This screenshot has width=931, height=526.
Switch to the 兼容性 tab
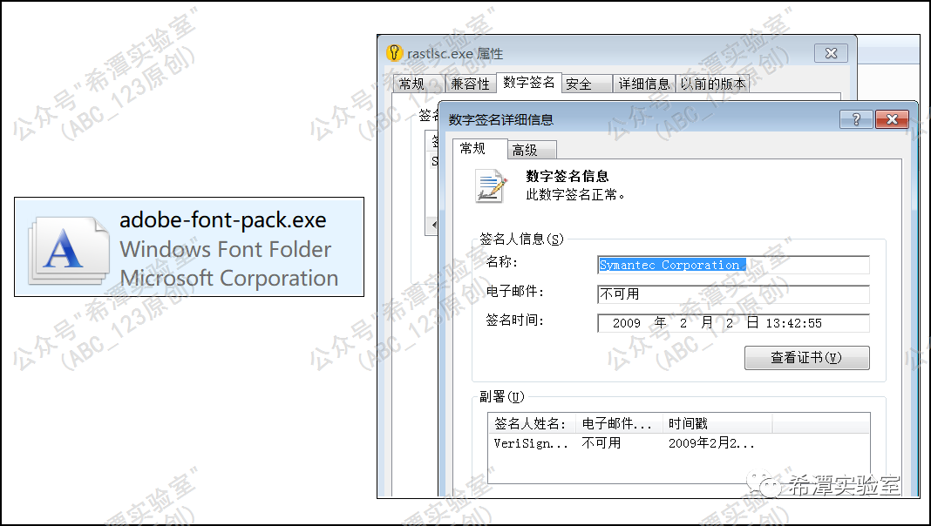coord(470,84)
